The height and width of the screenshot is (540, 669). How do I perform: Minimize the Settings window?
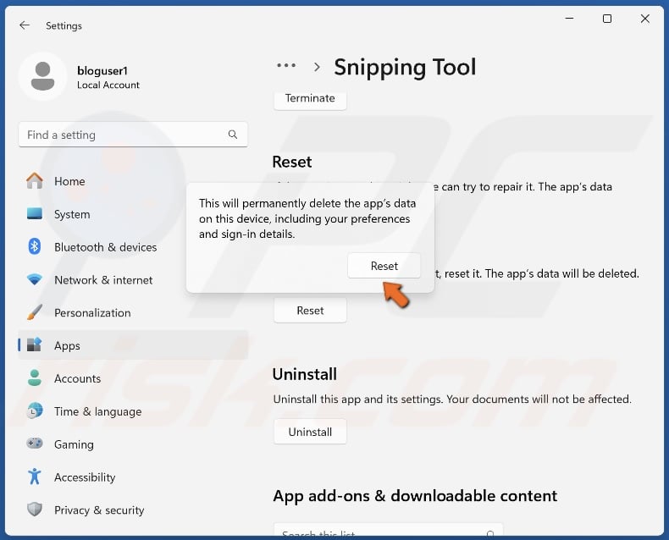click(x=569, y=19)
